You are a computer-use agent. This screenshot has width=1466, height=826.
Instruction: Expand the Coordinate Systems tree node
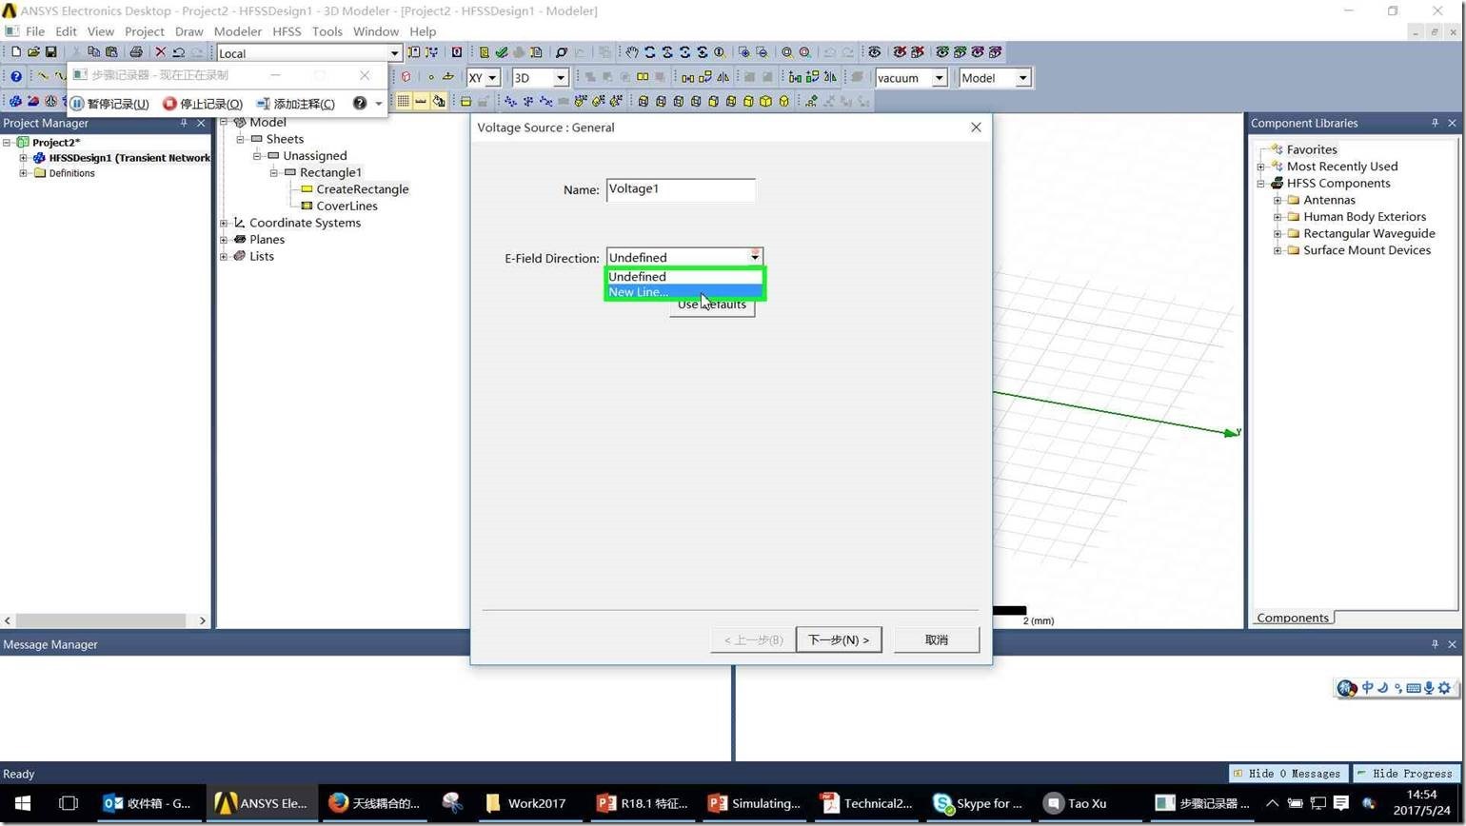[x=224, y=223]
